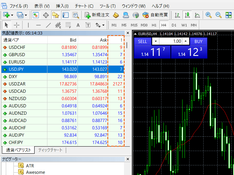Click the SELL one-click button
Viewport: 234px width, 175px height.
[142, 41]
